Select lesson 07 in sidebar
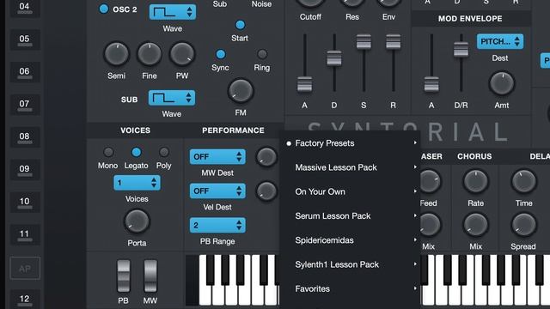The height and width of the screenshot is (309, 550). (x=25, y=105)
